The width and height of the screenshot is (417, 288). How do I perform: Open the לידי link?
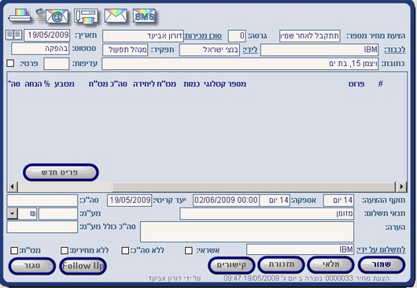[250, 50]
